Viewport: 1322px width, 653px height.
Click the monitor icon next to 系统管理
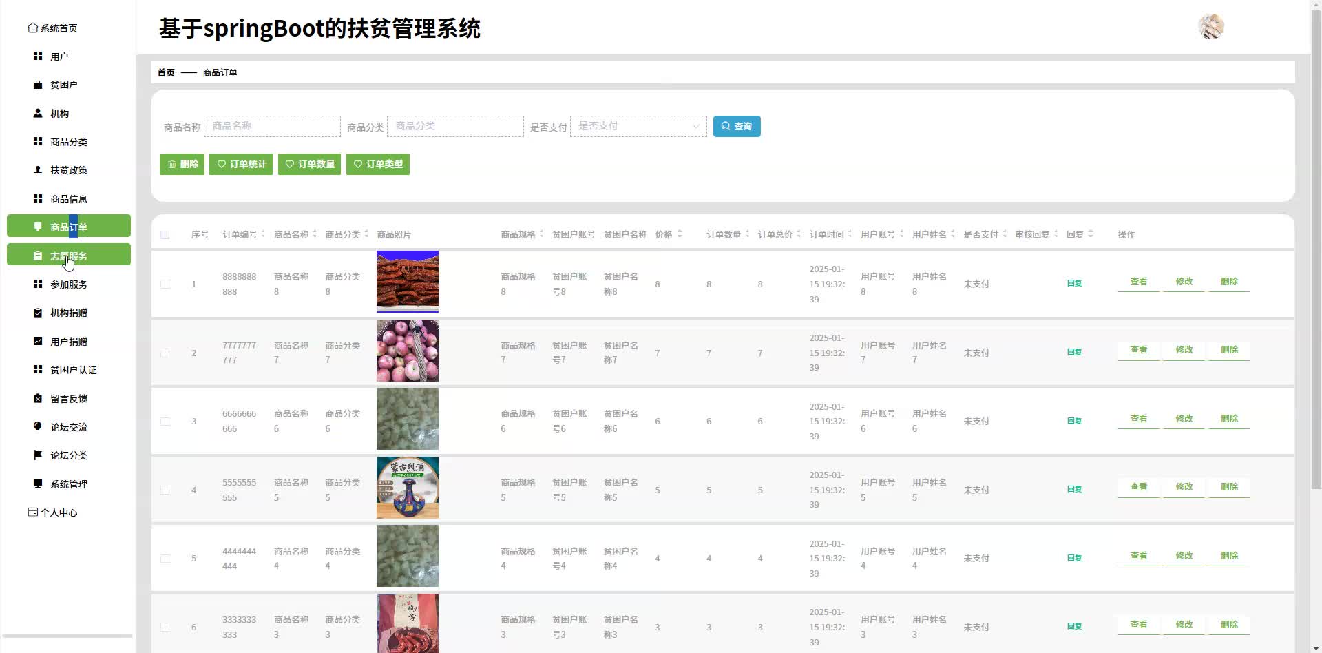38,484
